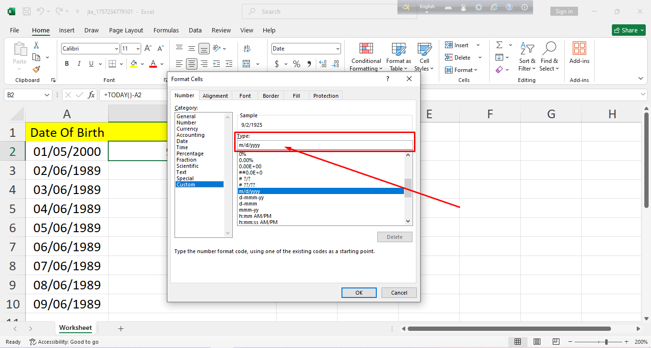651x348 pixels.
Task: Open the Formulas ribbon tab
Action: [x=166, y=30]
